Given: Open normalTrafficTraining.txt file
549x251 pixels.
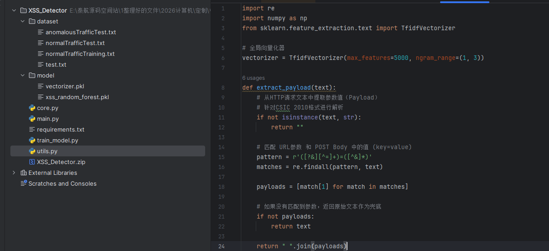Looking at the screenshot, I should point(80,54).
